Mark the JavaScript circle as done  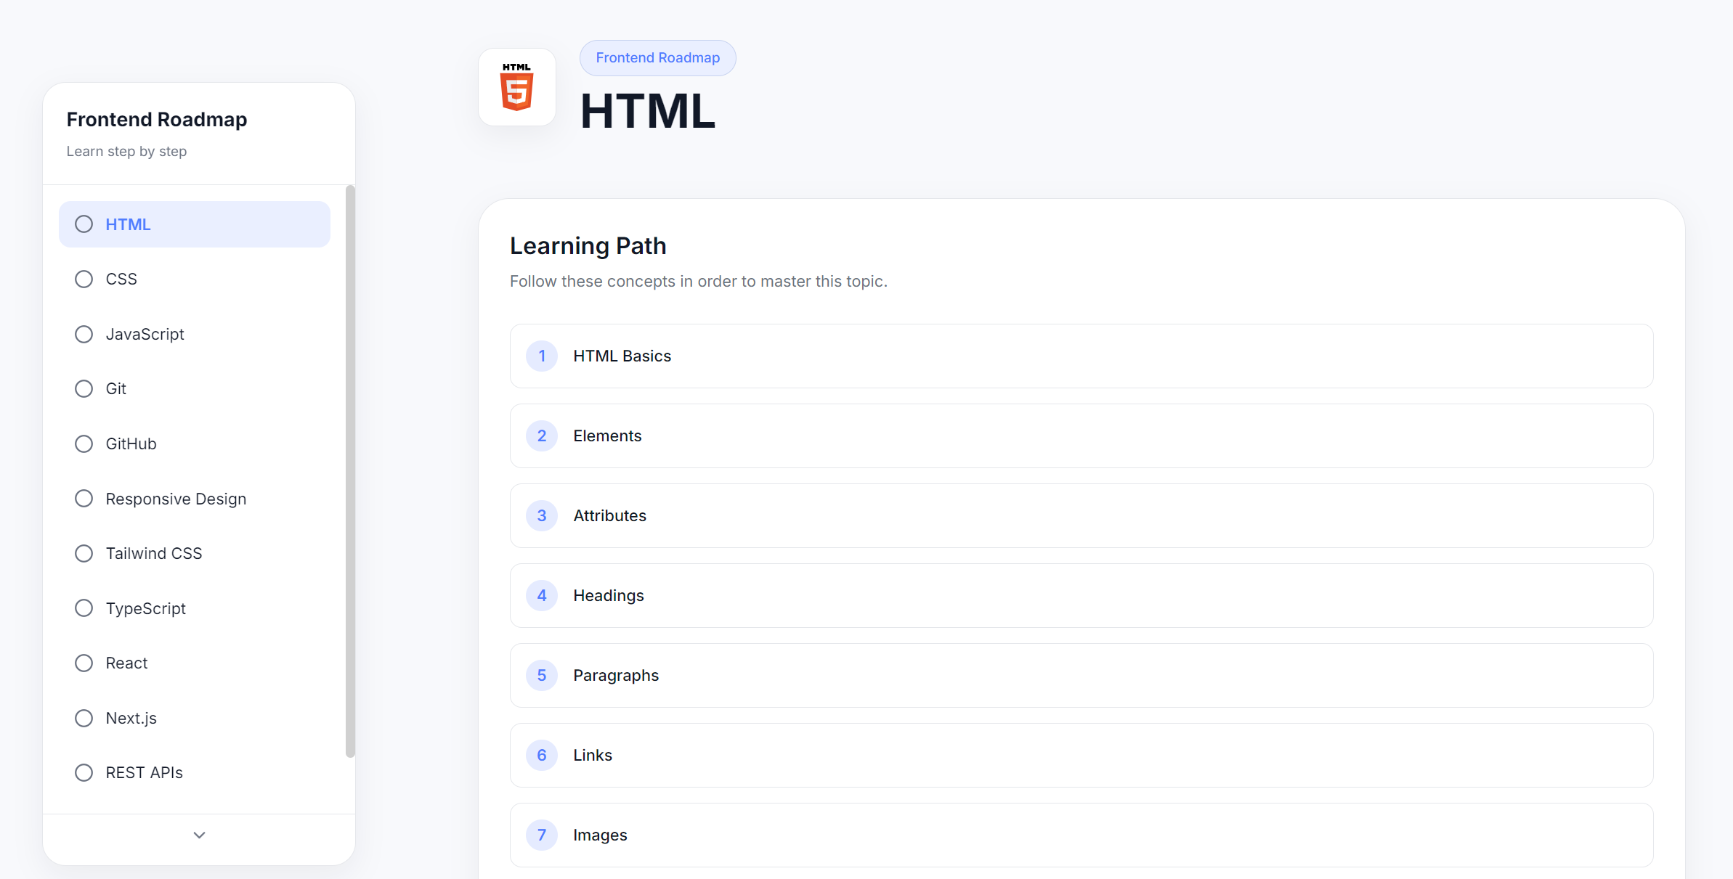point(84,334)
